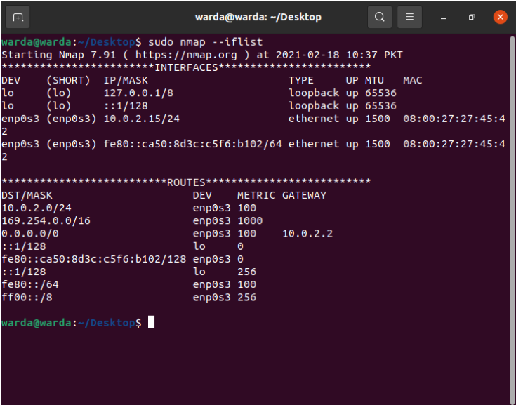This screenshot has height=405, width=516.
Task: Maximize the terminal window
Action: [x=472, y=17]
